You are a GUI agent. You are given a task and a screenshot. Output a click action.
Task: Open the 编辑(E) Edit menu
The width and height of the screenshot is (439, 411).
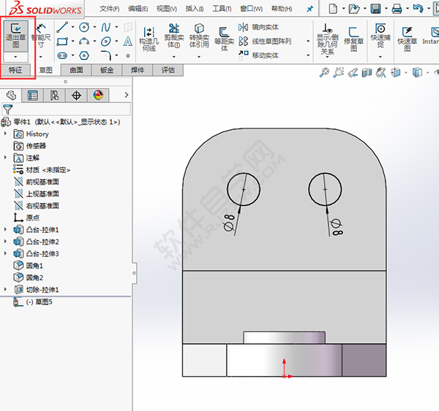click(x=138, y=9)
